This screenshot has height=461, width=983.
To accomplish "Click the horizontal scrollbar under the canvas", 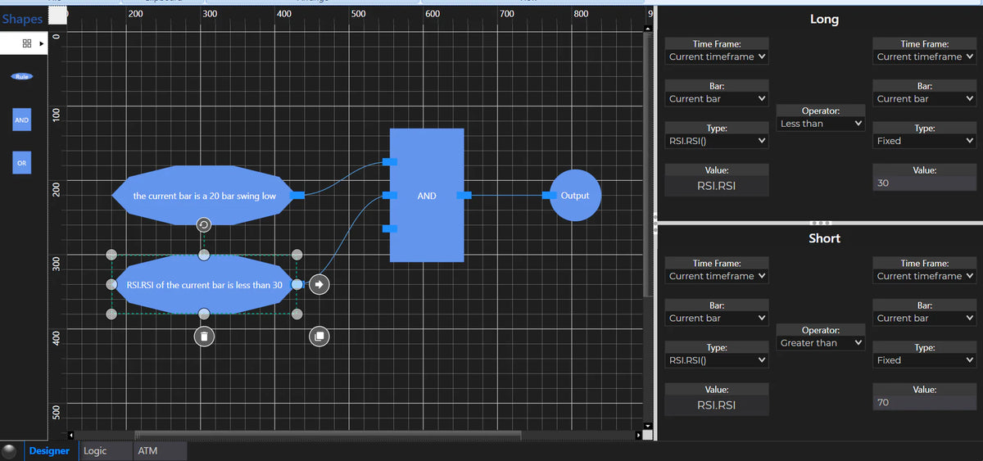I will click(328, 435).
